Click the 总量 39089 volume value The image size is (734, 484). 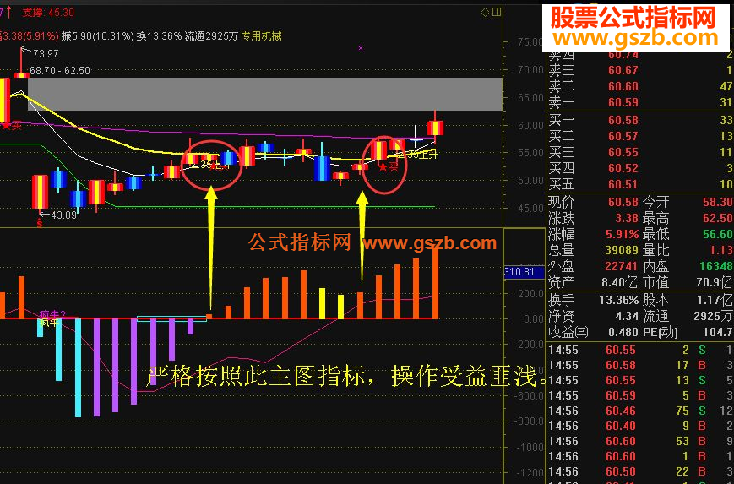[622, 250]
